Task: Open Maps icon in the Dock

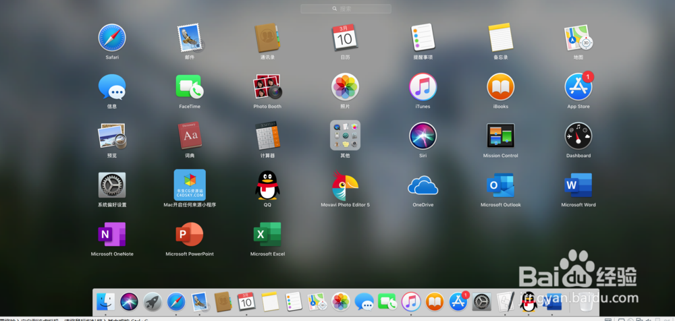Action: click(x=317, y=302)
